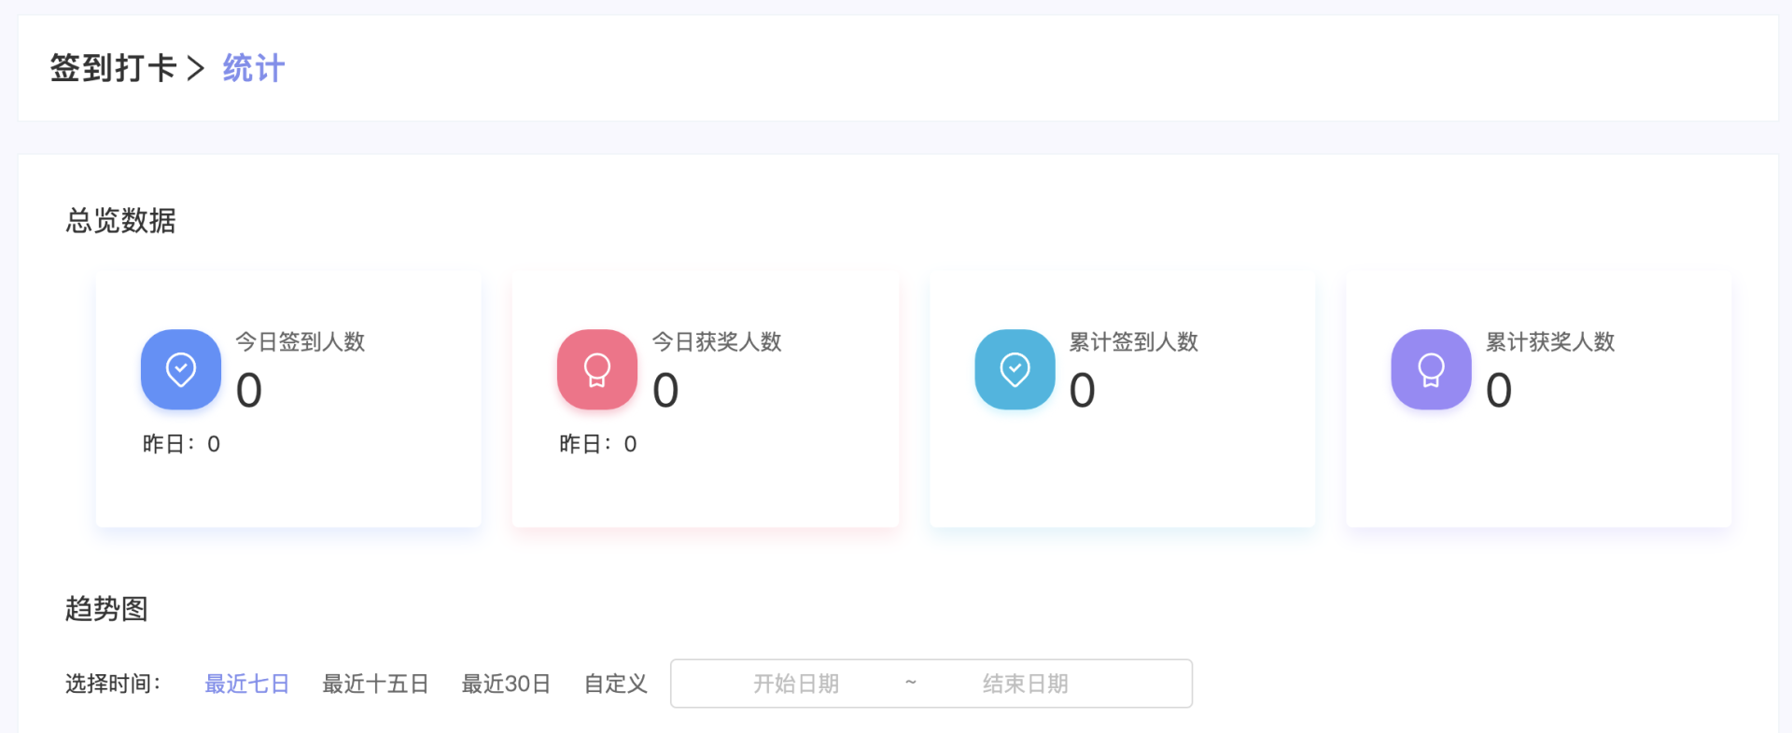Click the 累计签到人数 card label

pos(1133,342)
